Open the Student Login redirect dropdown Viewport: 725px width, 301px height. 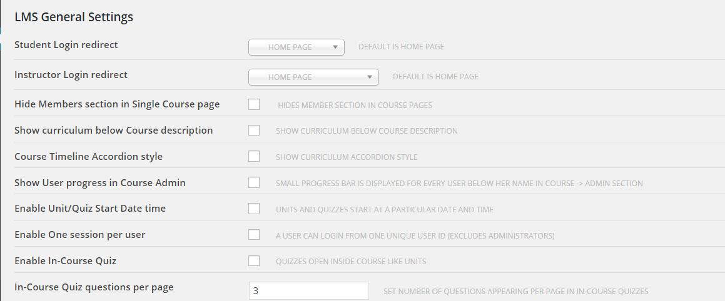pos(297,47)
